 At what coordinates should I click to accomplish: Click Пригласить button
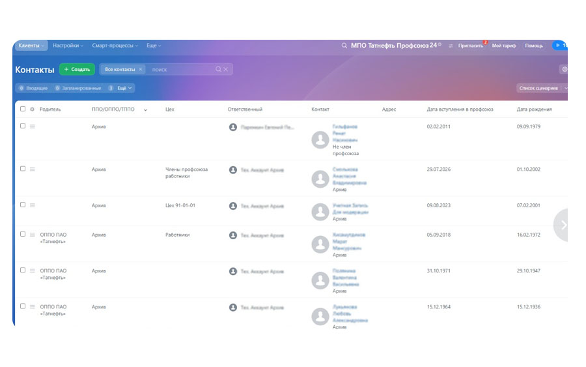[471, 46]
